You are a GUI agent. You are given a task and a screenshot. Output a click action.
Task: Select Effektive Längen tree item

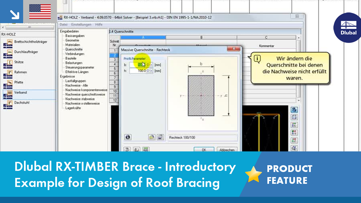(77, 72)
